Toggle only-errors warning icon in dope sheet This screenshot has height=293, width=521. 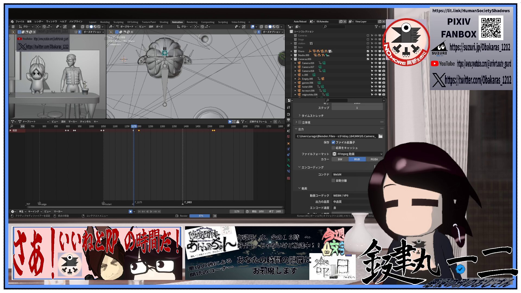(238, 122)
